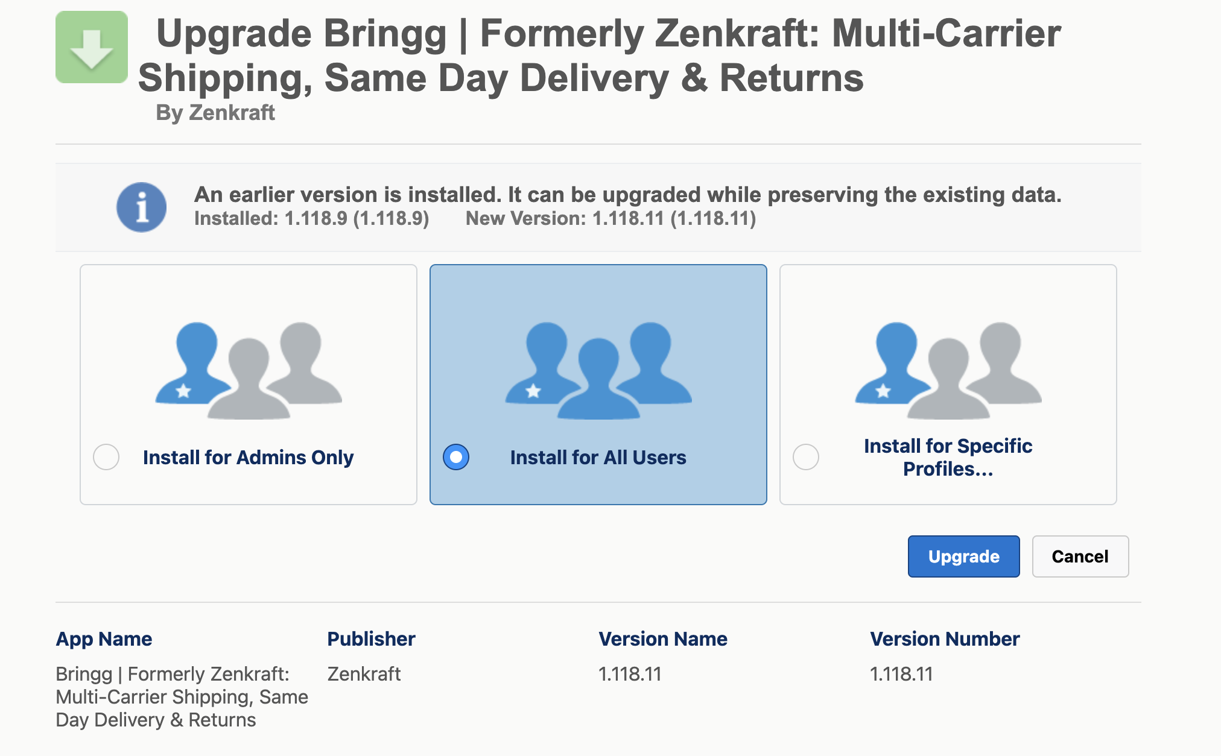Image resolution: width=1221 pixels, height=756 pixels.
Task: Click the green download arrow package icon
Action: [92, 47]
